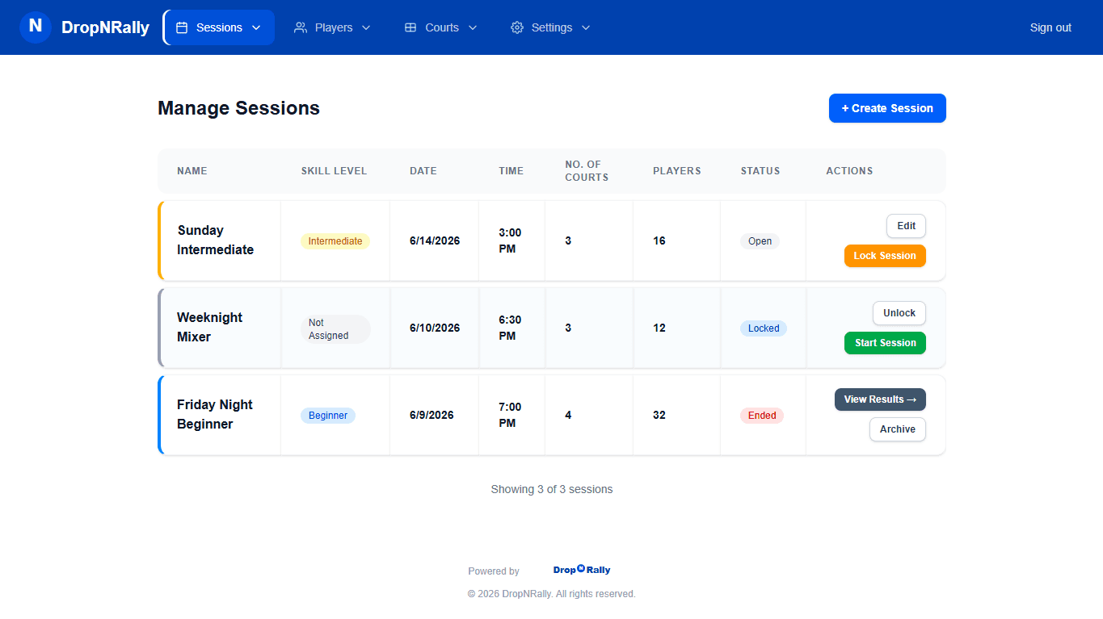Unlock the Weeknight Mixer session
The width and height of the screenshot is (1103, 619).
[899, 313]
